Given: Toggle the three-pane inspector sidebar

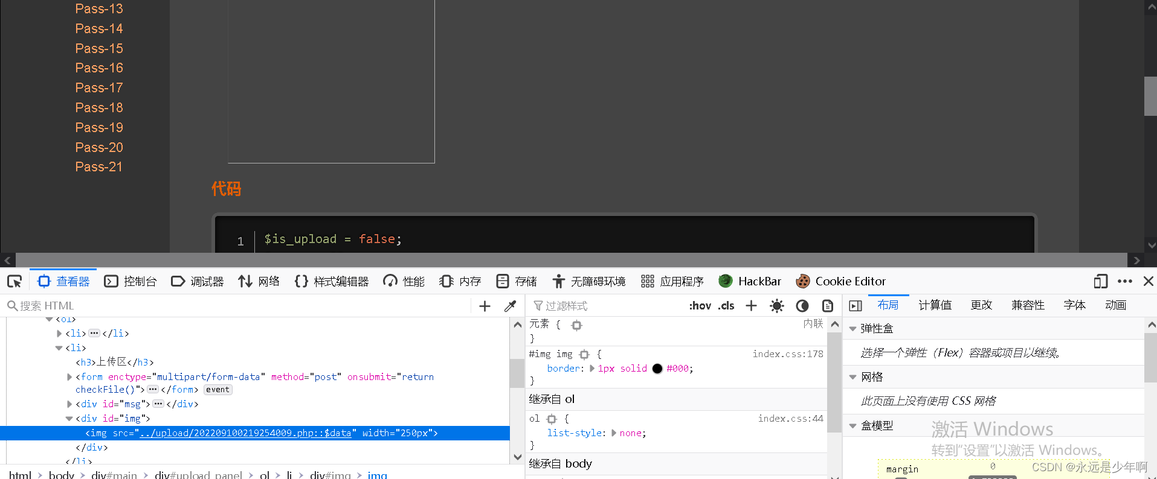Looking at the screenshot, I should tap(856, 306).
